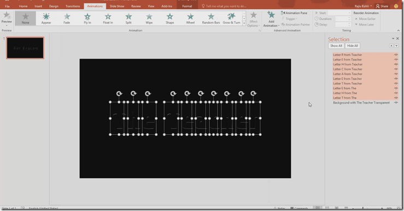The image size is (404, 211).
Task: Click Move Earlier in Reorder Animation
Action: click(365, 19)
